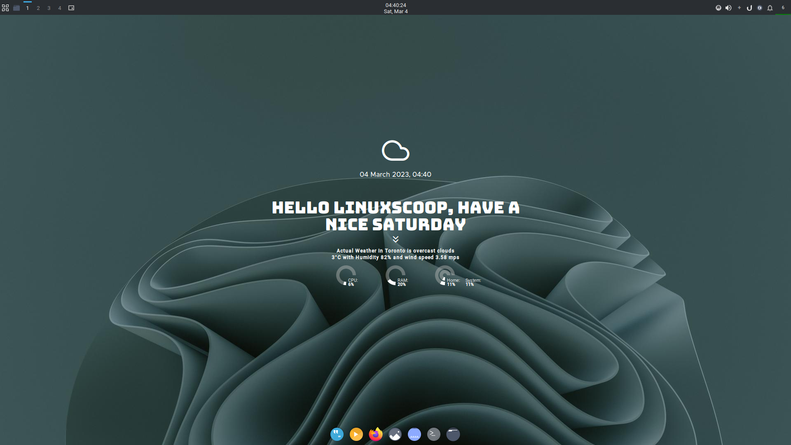Open the round clock-style tray icon
Viewport: 791px width, 445px height.
(x=760, y=8)
